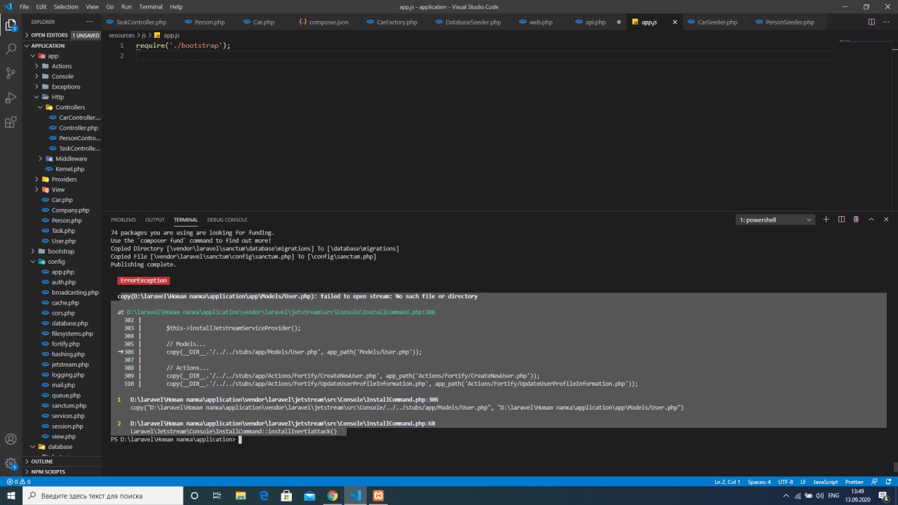Open jetstream.php config file
Image resolution: width=898 pixels, height=505 pixels.
[x=69, y=364]
